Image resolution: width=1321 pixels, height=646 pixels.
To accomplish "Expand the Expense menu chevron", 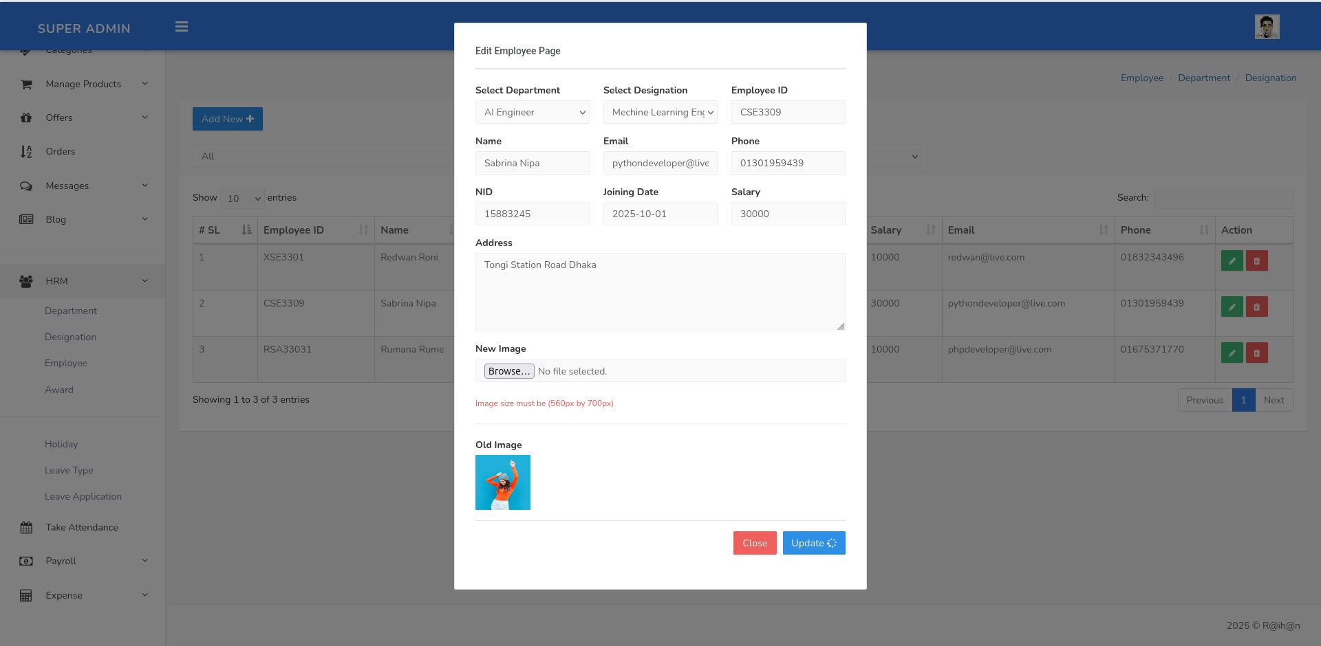I will (145, 594).
